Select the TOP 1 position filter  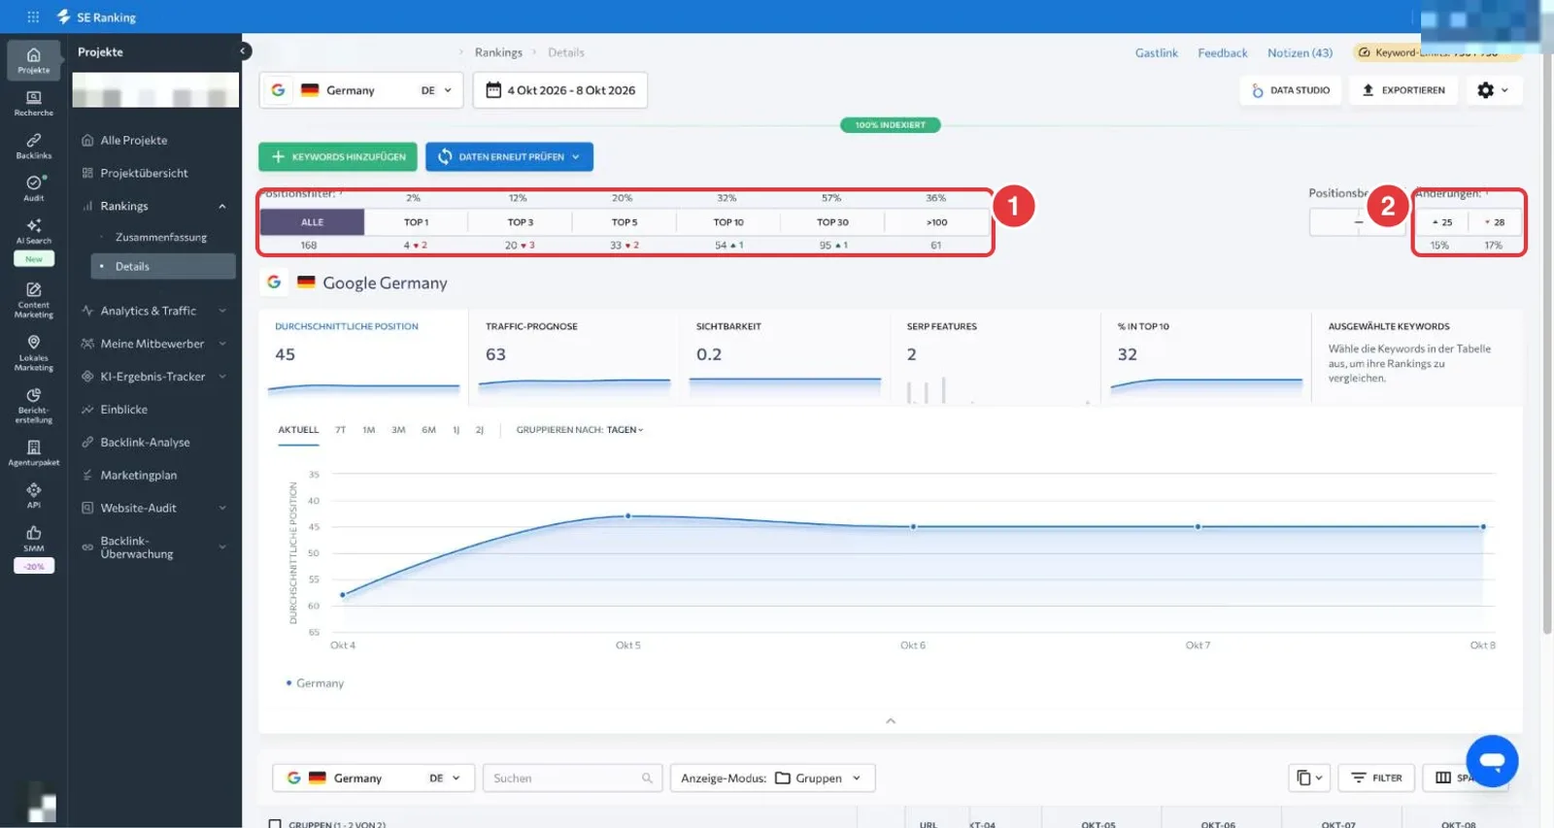[x=416, y=222]
